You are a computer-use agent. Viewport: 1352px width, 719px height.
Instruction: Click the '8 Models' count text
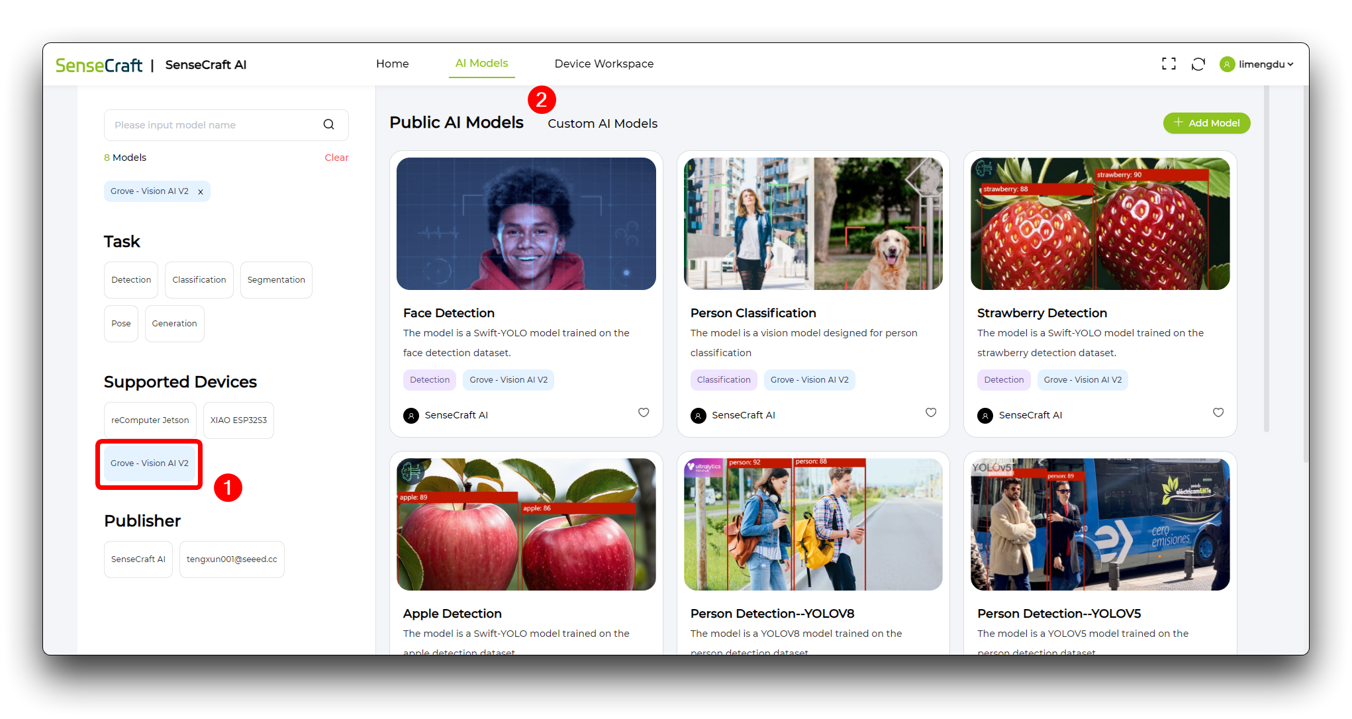(125, 158)
